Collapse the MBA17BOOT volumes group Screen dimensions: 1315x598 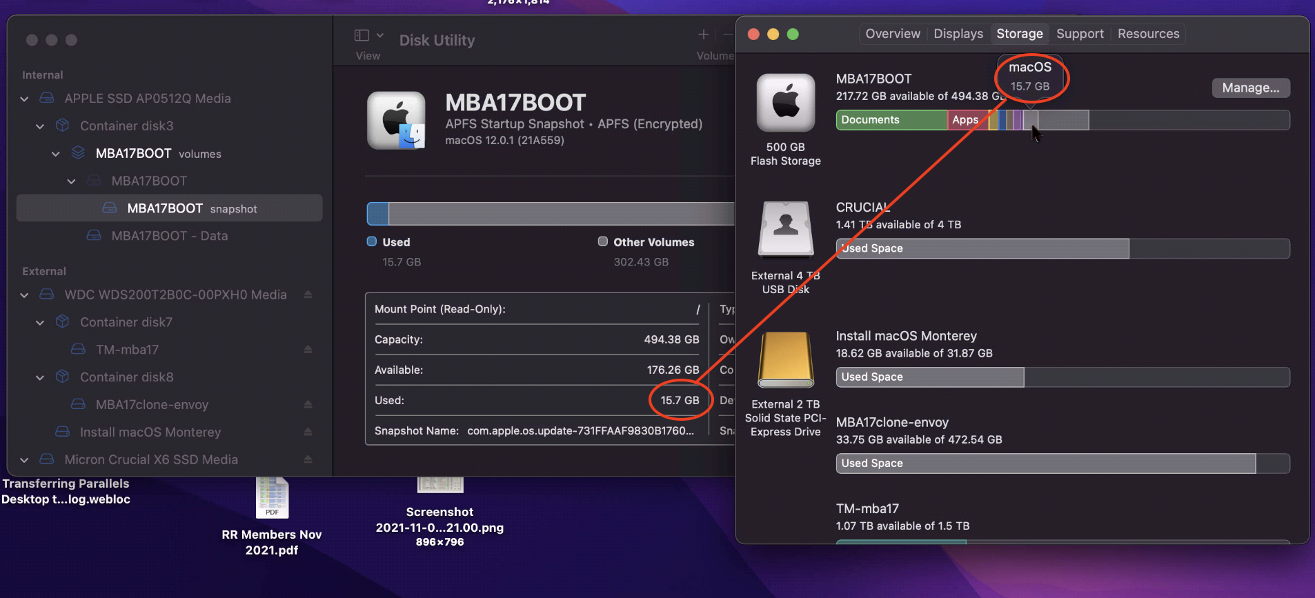click(56, 154)
